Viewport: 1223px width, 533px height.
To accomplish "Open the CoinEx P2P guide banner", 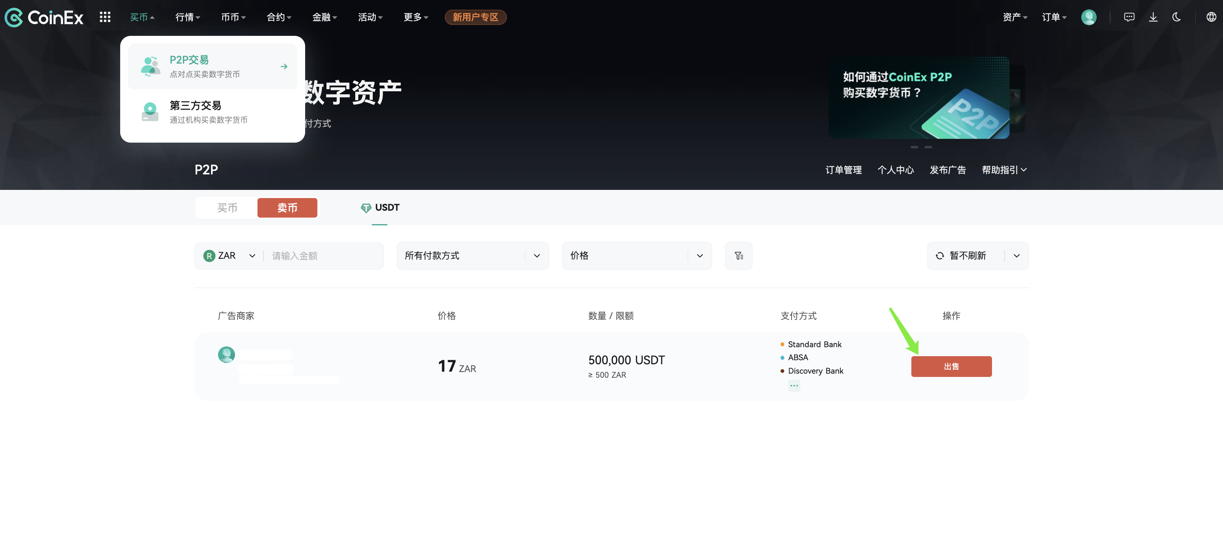I will coord(919,98).
